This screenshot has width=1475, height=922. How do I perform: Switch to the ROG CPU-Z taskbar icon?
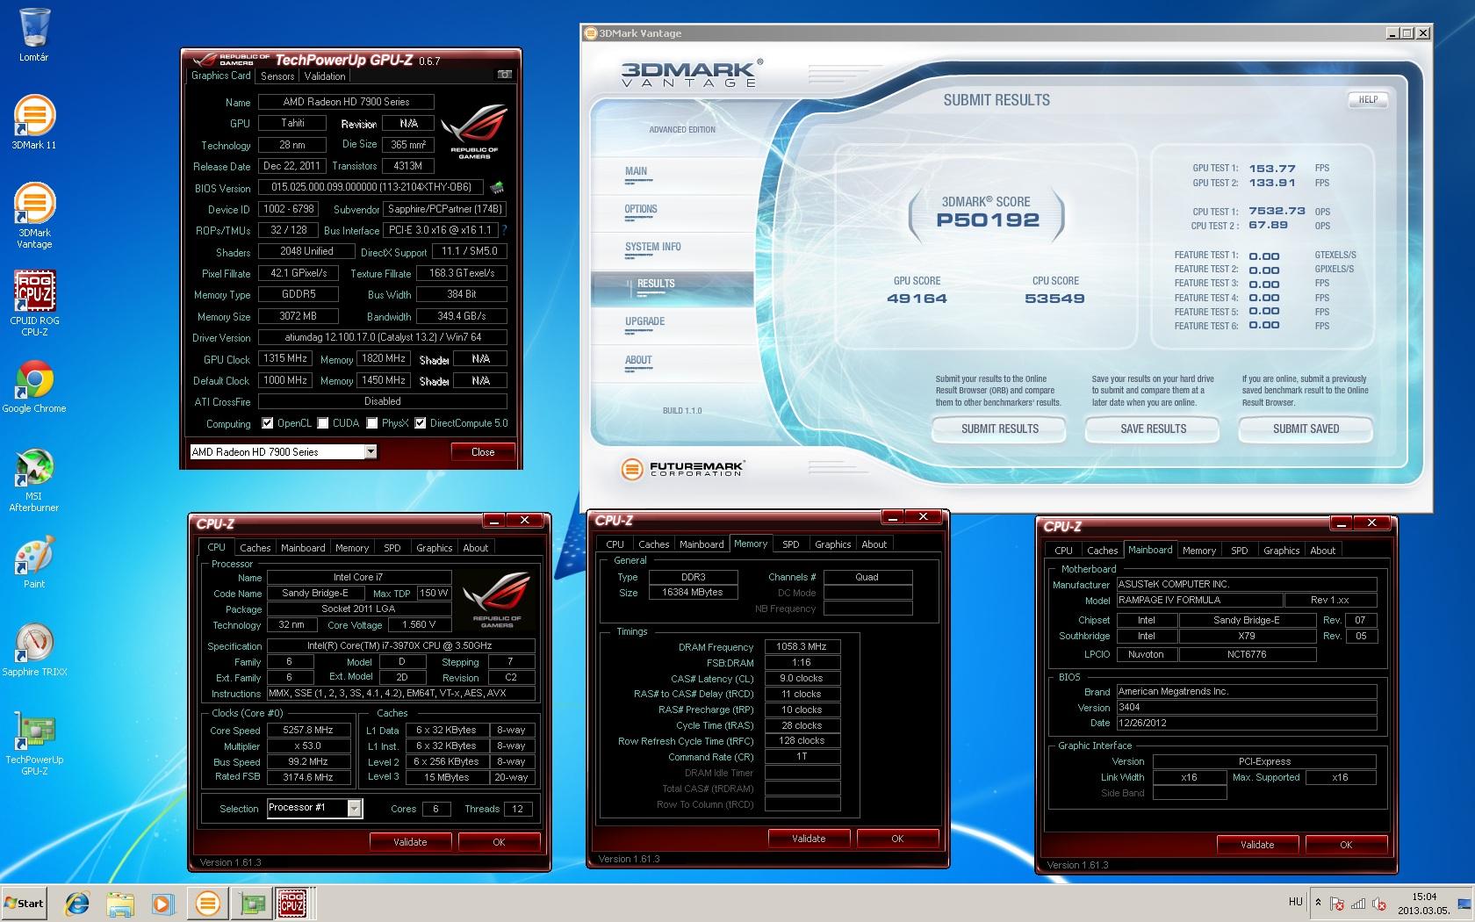[292, 904]
